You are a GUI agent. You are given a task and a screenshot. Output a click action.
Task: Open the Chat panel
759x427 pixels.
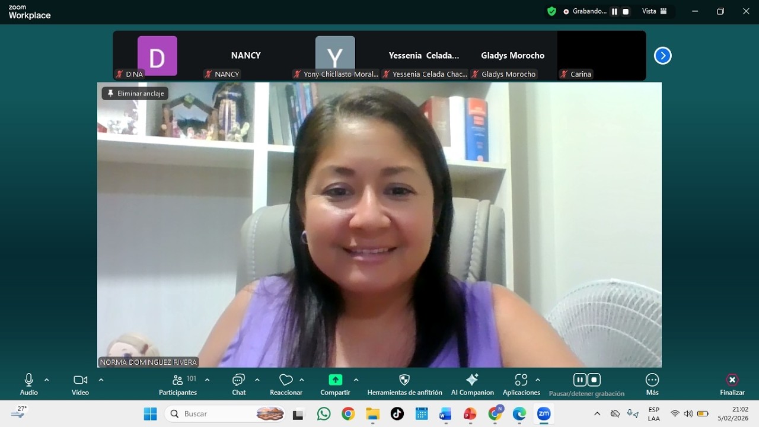pos(239,384)
